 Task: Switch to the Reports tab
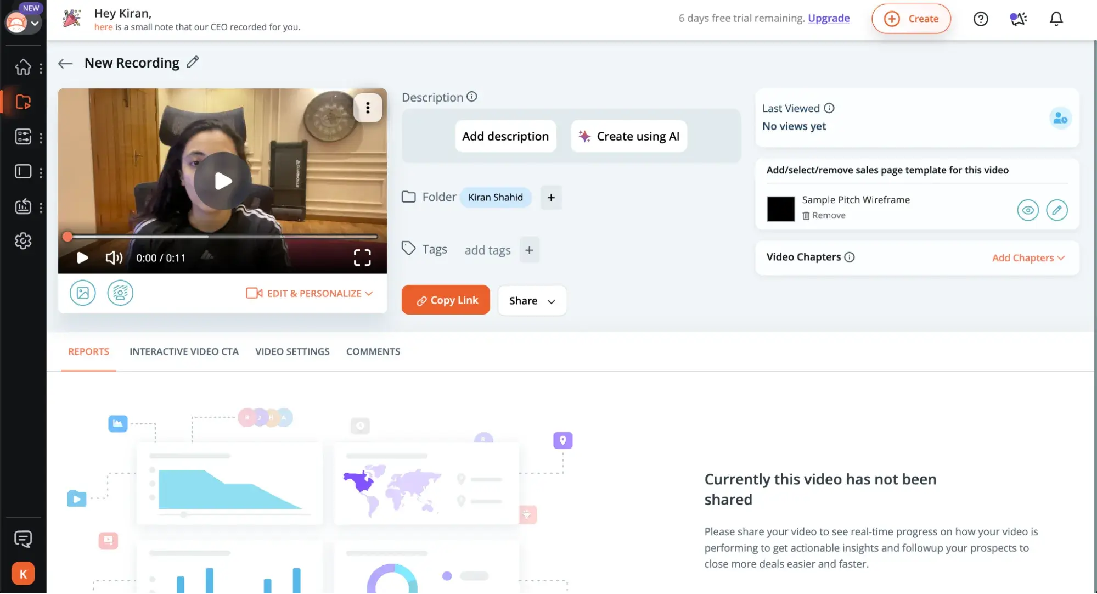click(88, 352)
